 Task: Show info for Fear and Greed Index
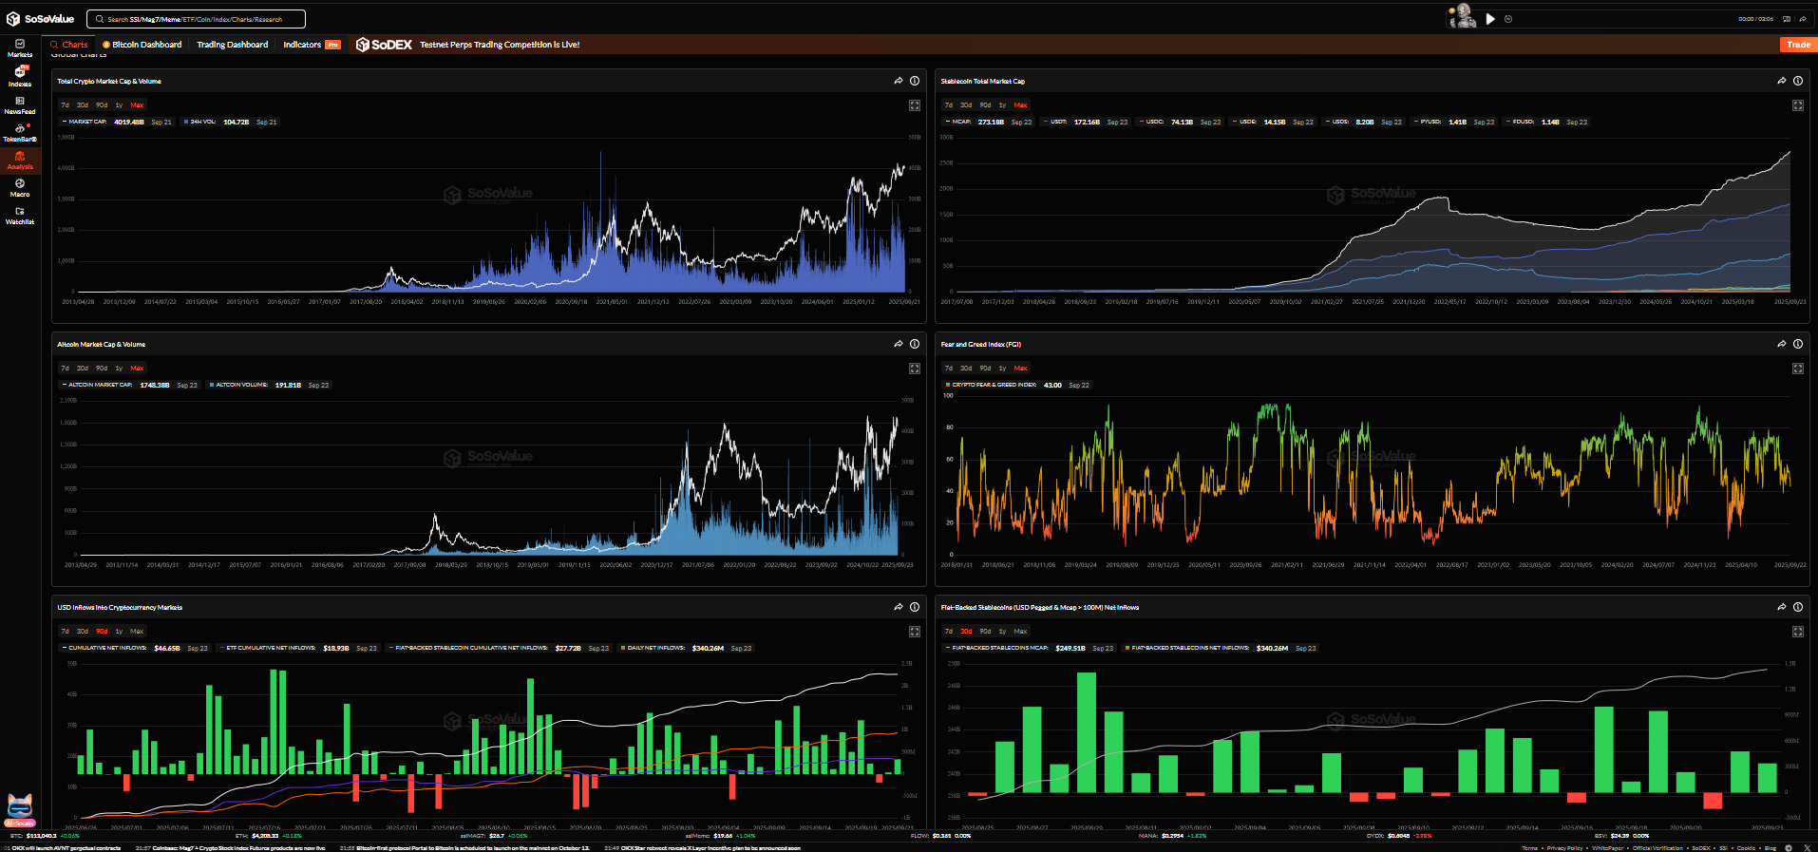[1797, 344]
